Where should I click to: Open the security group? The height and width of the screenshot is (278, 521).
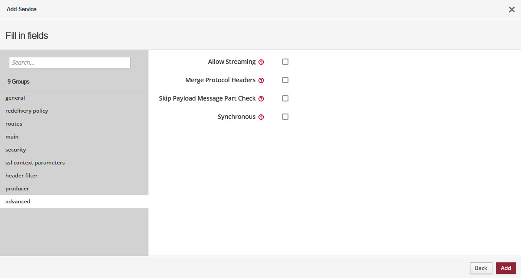click(x=16, y=150)
